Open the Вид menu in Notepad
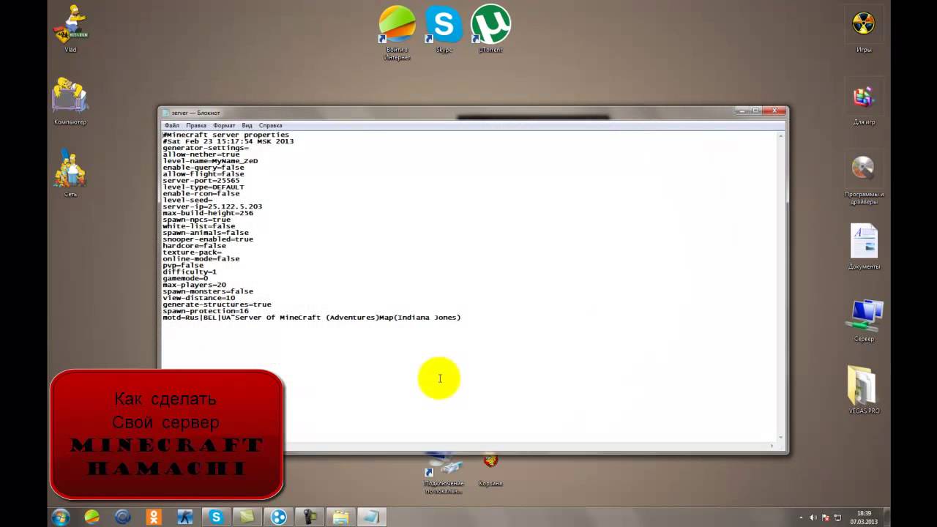The image size is (937, 527). [247, 126]
